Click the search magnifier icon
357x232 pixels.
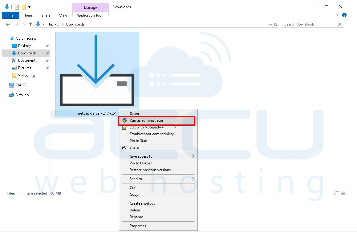coord(339,24)
